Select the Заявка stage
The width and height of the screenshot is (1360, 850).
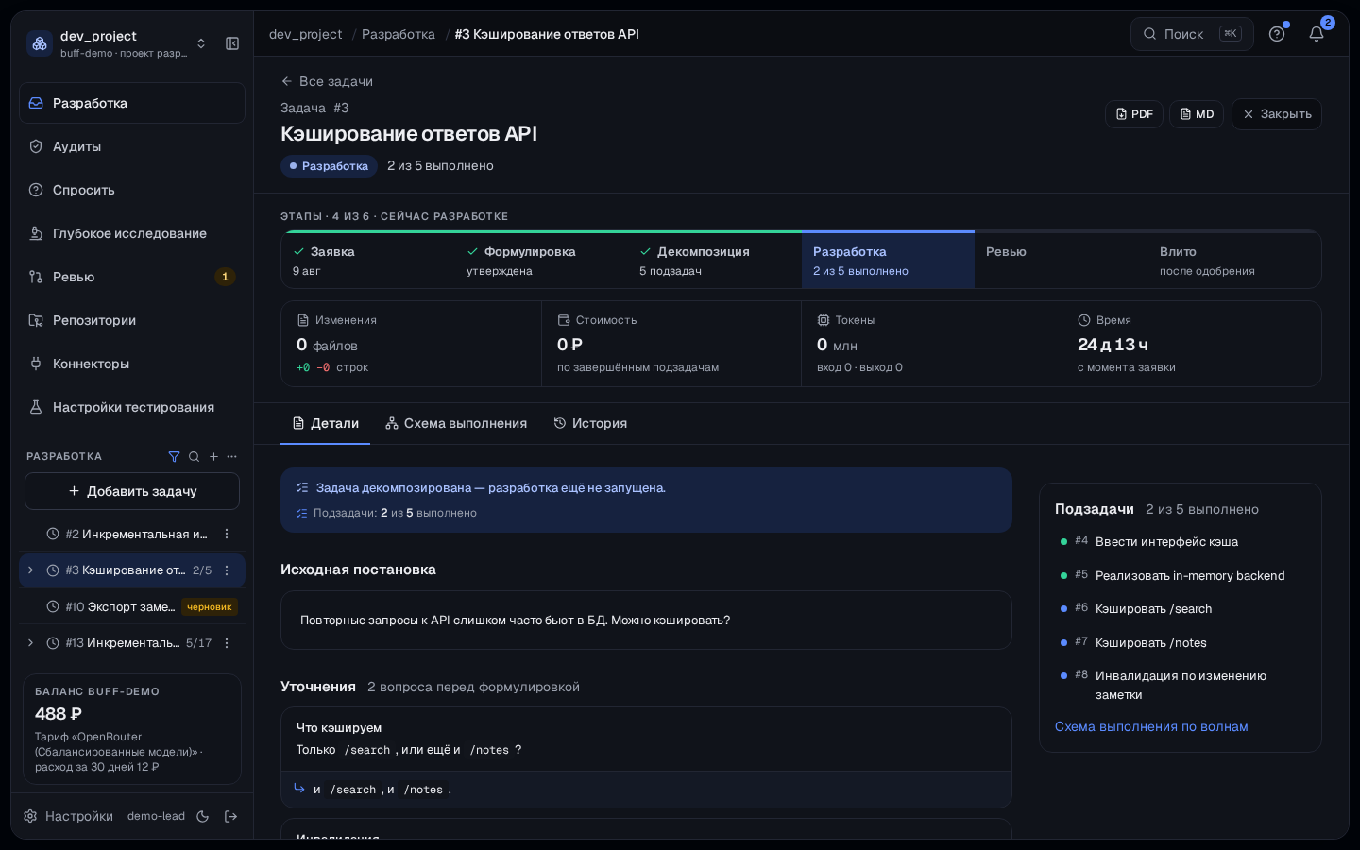click(368, 261)
